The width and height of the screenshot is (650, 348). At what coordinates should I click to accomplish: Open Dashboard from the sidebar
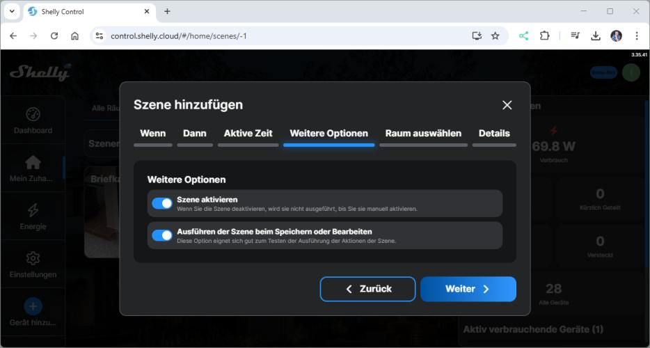(x=33, y=120)
